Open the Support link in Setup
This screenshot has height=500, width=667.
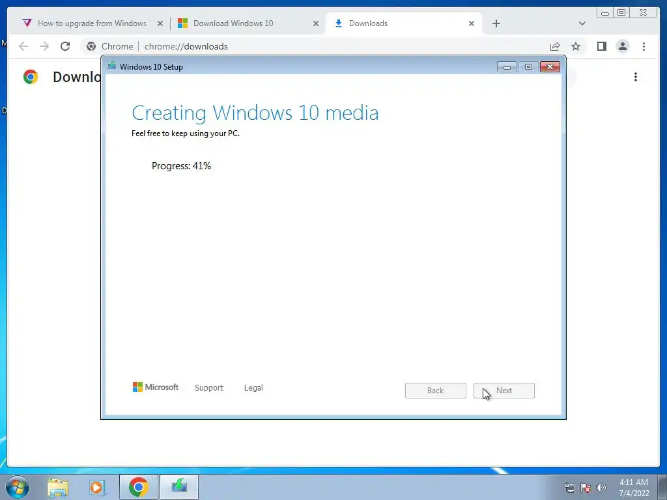point(209,388)
